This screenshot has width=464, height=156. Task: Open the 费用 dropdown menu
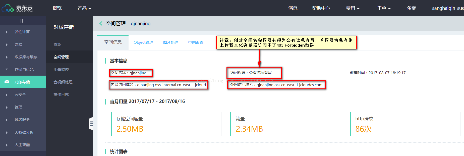pos(353,8)
